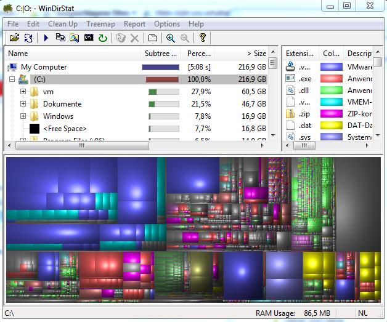The height and width of the screenshot is (322, 387).
Task: Click the magenta .zip color swatch
Action: 331,114
